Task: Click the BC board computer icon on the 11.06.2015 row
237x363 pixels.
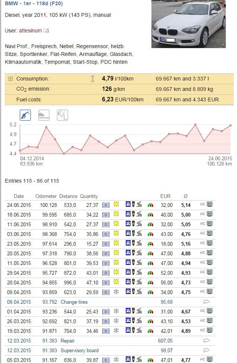Action: (209, 224)
